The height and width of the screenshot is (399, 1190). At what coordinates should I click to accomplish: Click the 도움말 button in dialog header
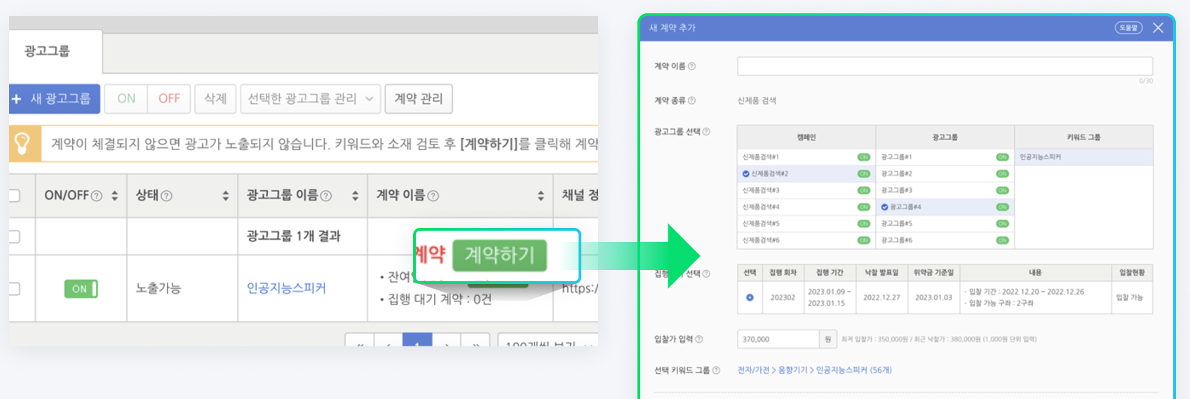[1128, 28]
